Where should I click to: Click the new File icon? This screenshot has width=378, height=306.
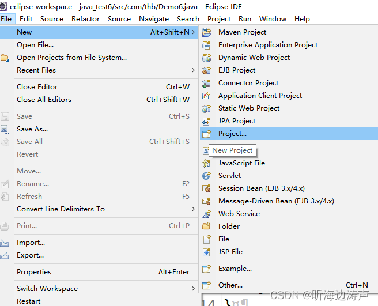pyautogui.click(x=207, y=239)
